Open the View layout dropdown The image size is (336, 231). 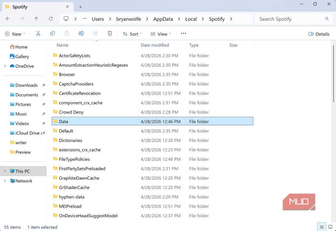161,34
